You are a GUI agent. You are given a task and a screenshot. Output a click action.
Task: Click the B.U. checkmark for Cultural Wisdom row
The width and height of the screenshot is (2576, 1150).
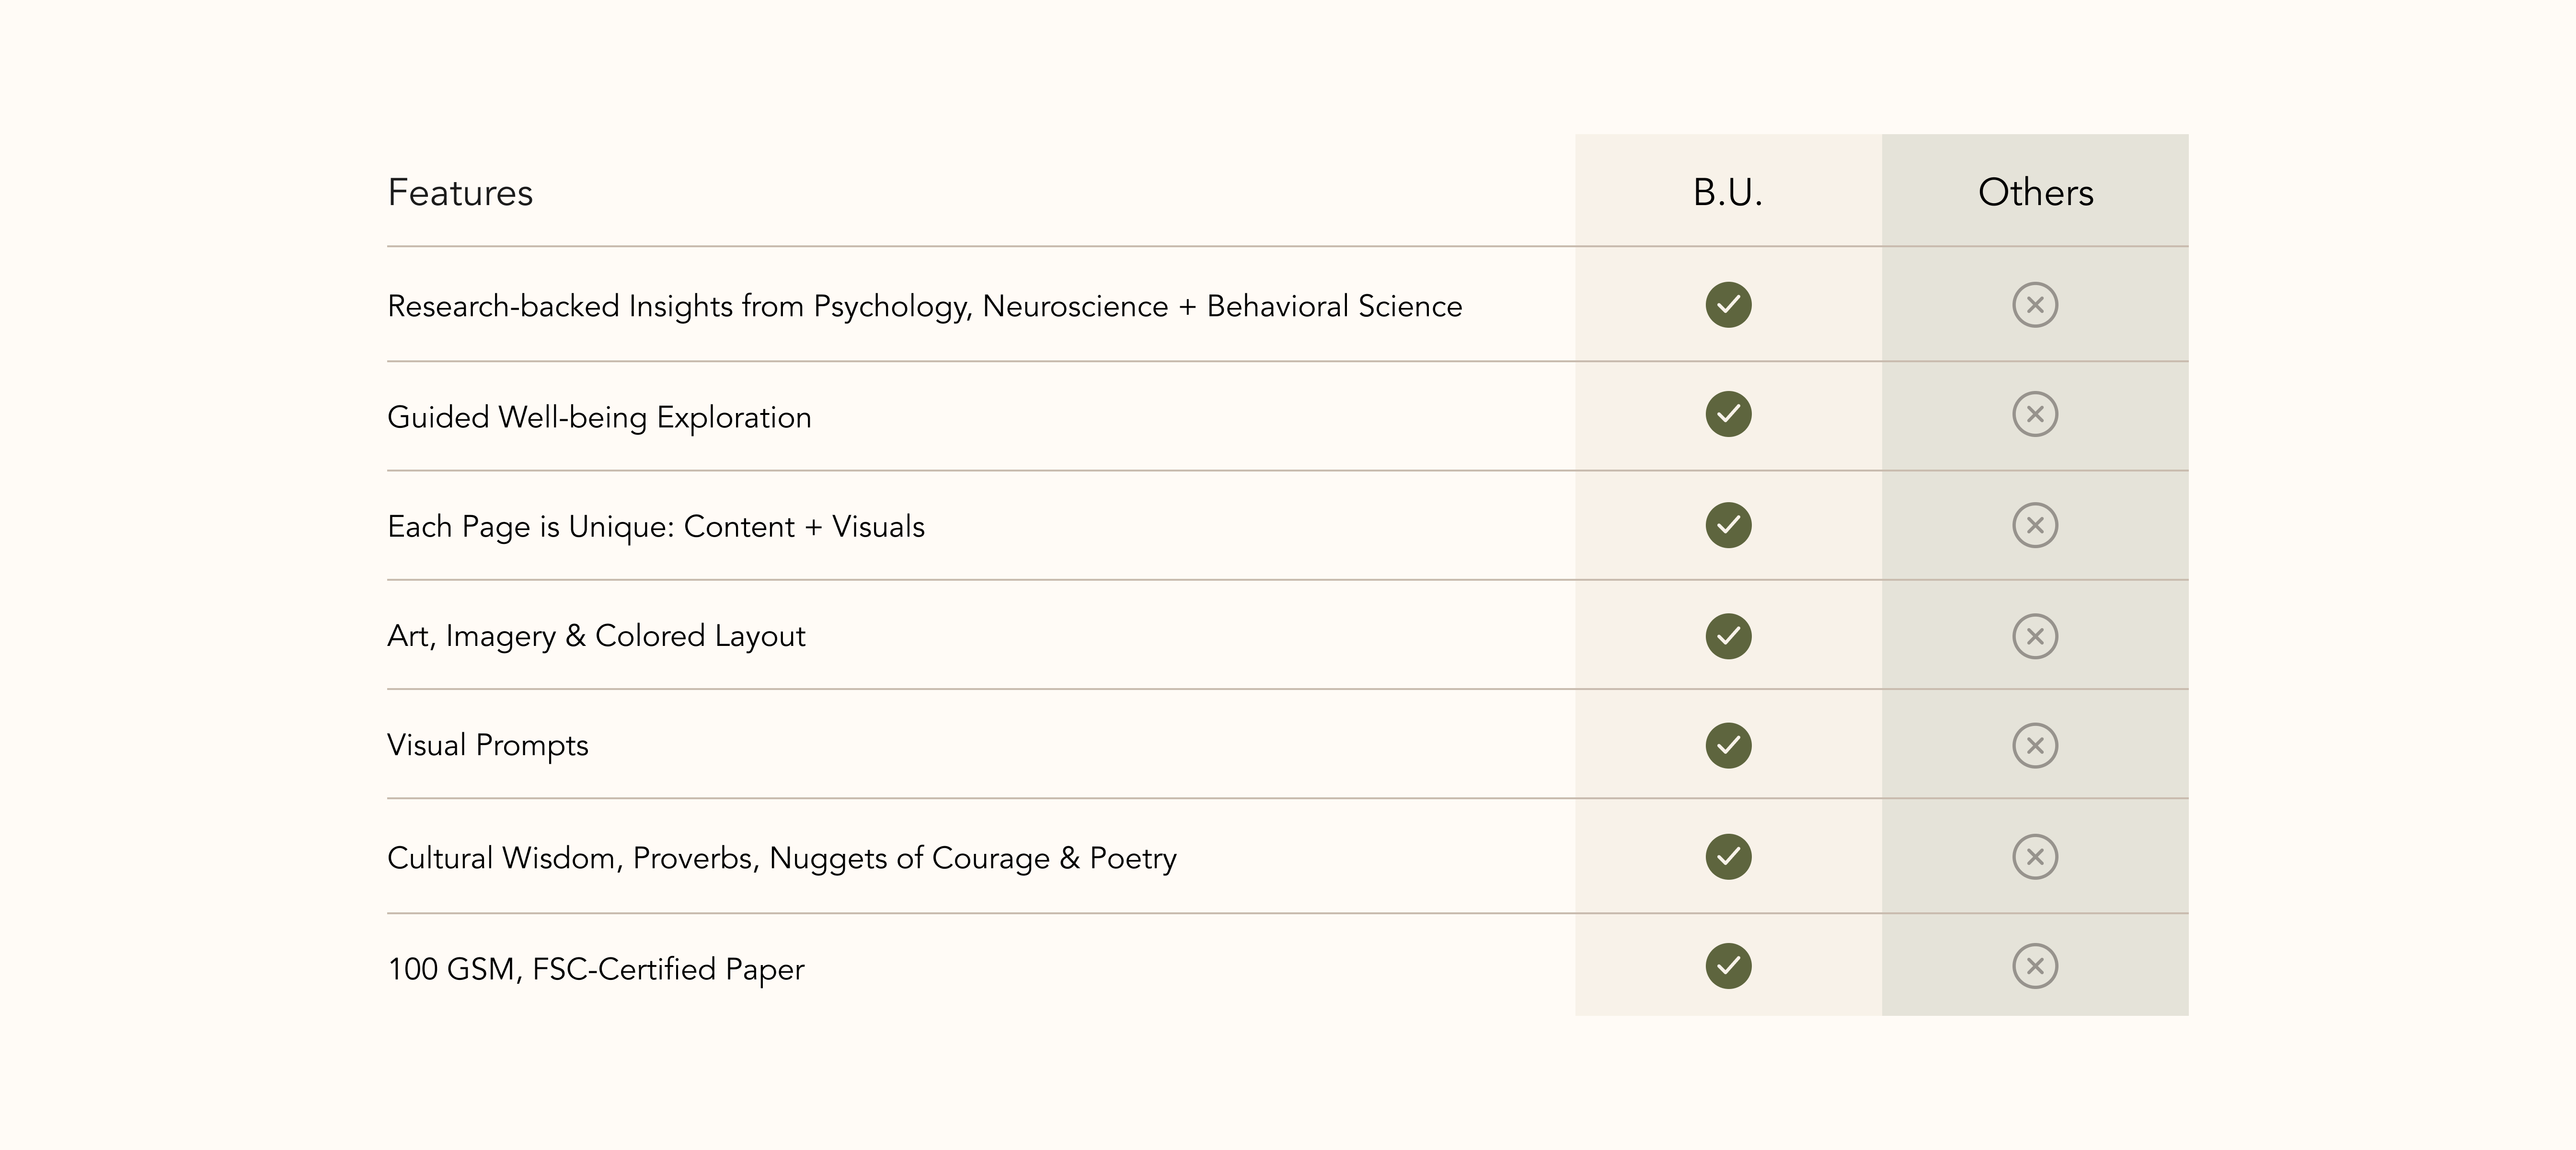click(x=1728, y=856)
